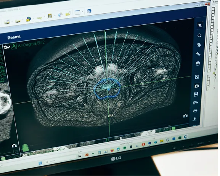
Task: Save with the sidebar floppy disk icon
Action: [196, 94]
